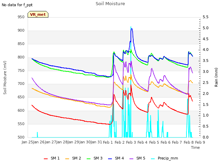Screen dimensions: 221x165
Task: Click the 700 left-axis tick label
Action: (21, 84)
